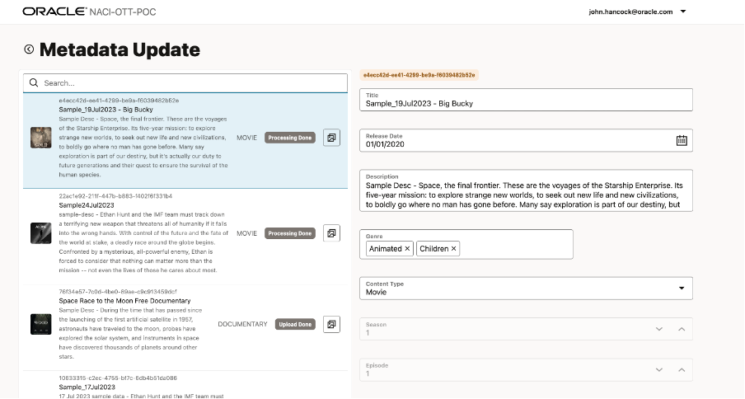
Task: Increase the Season value
Action: tap(682, 329)
